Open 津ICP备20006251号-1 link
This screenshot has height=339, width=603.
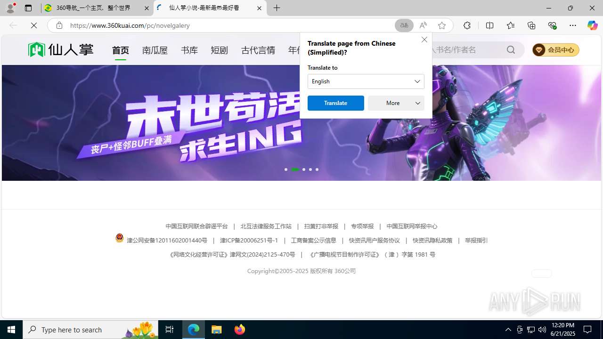coord(249,241)
